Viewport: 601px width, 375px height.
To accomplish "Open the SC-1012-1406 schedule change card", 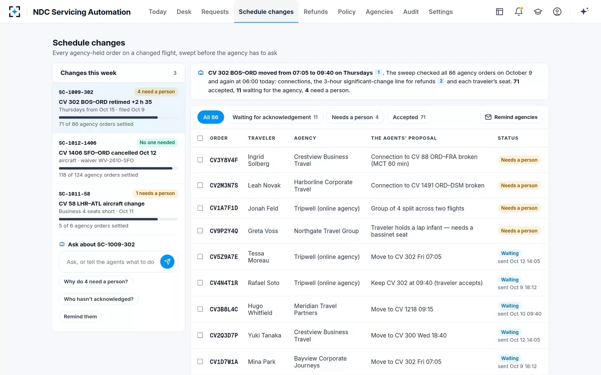I will [119, 159].
